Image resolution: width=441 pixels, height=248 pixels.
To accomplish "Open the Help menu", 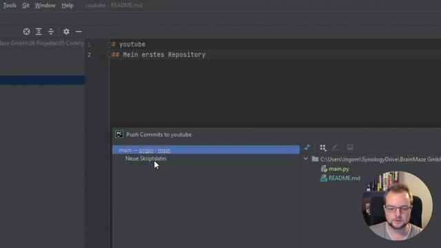I will [68, 6].
